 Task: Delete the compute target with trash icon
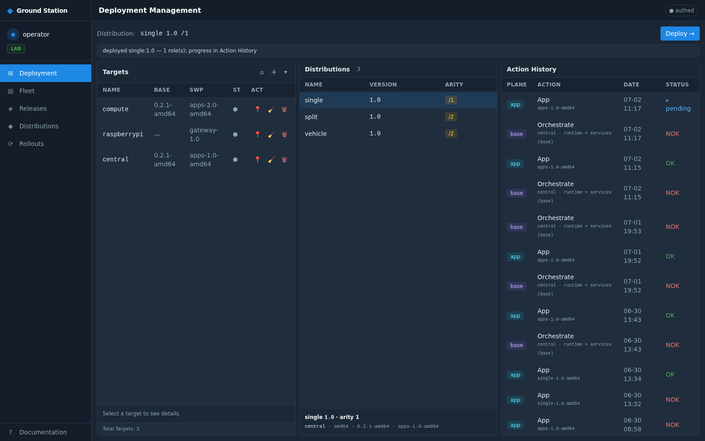pyautogui.click(x=284, y=109)
